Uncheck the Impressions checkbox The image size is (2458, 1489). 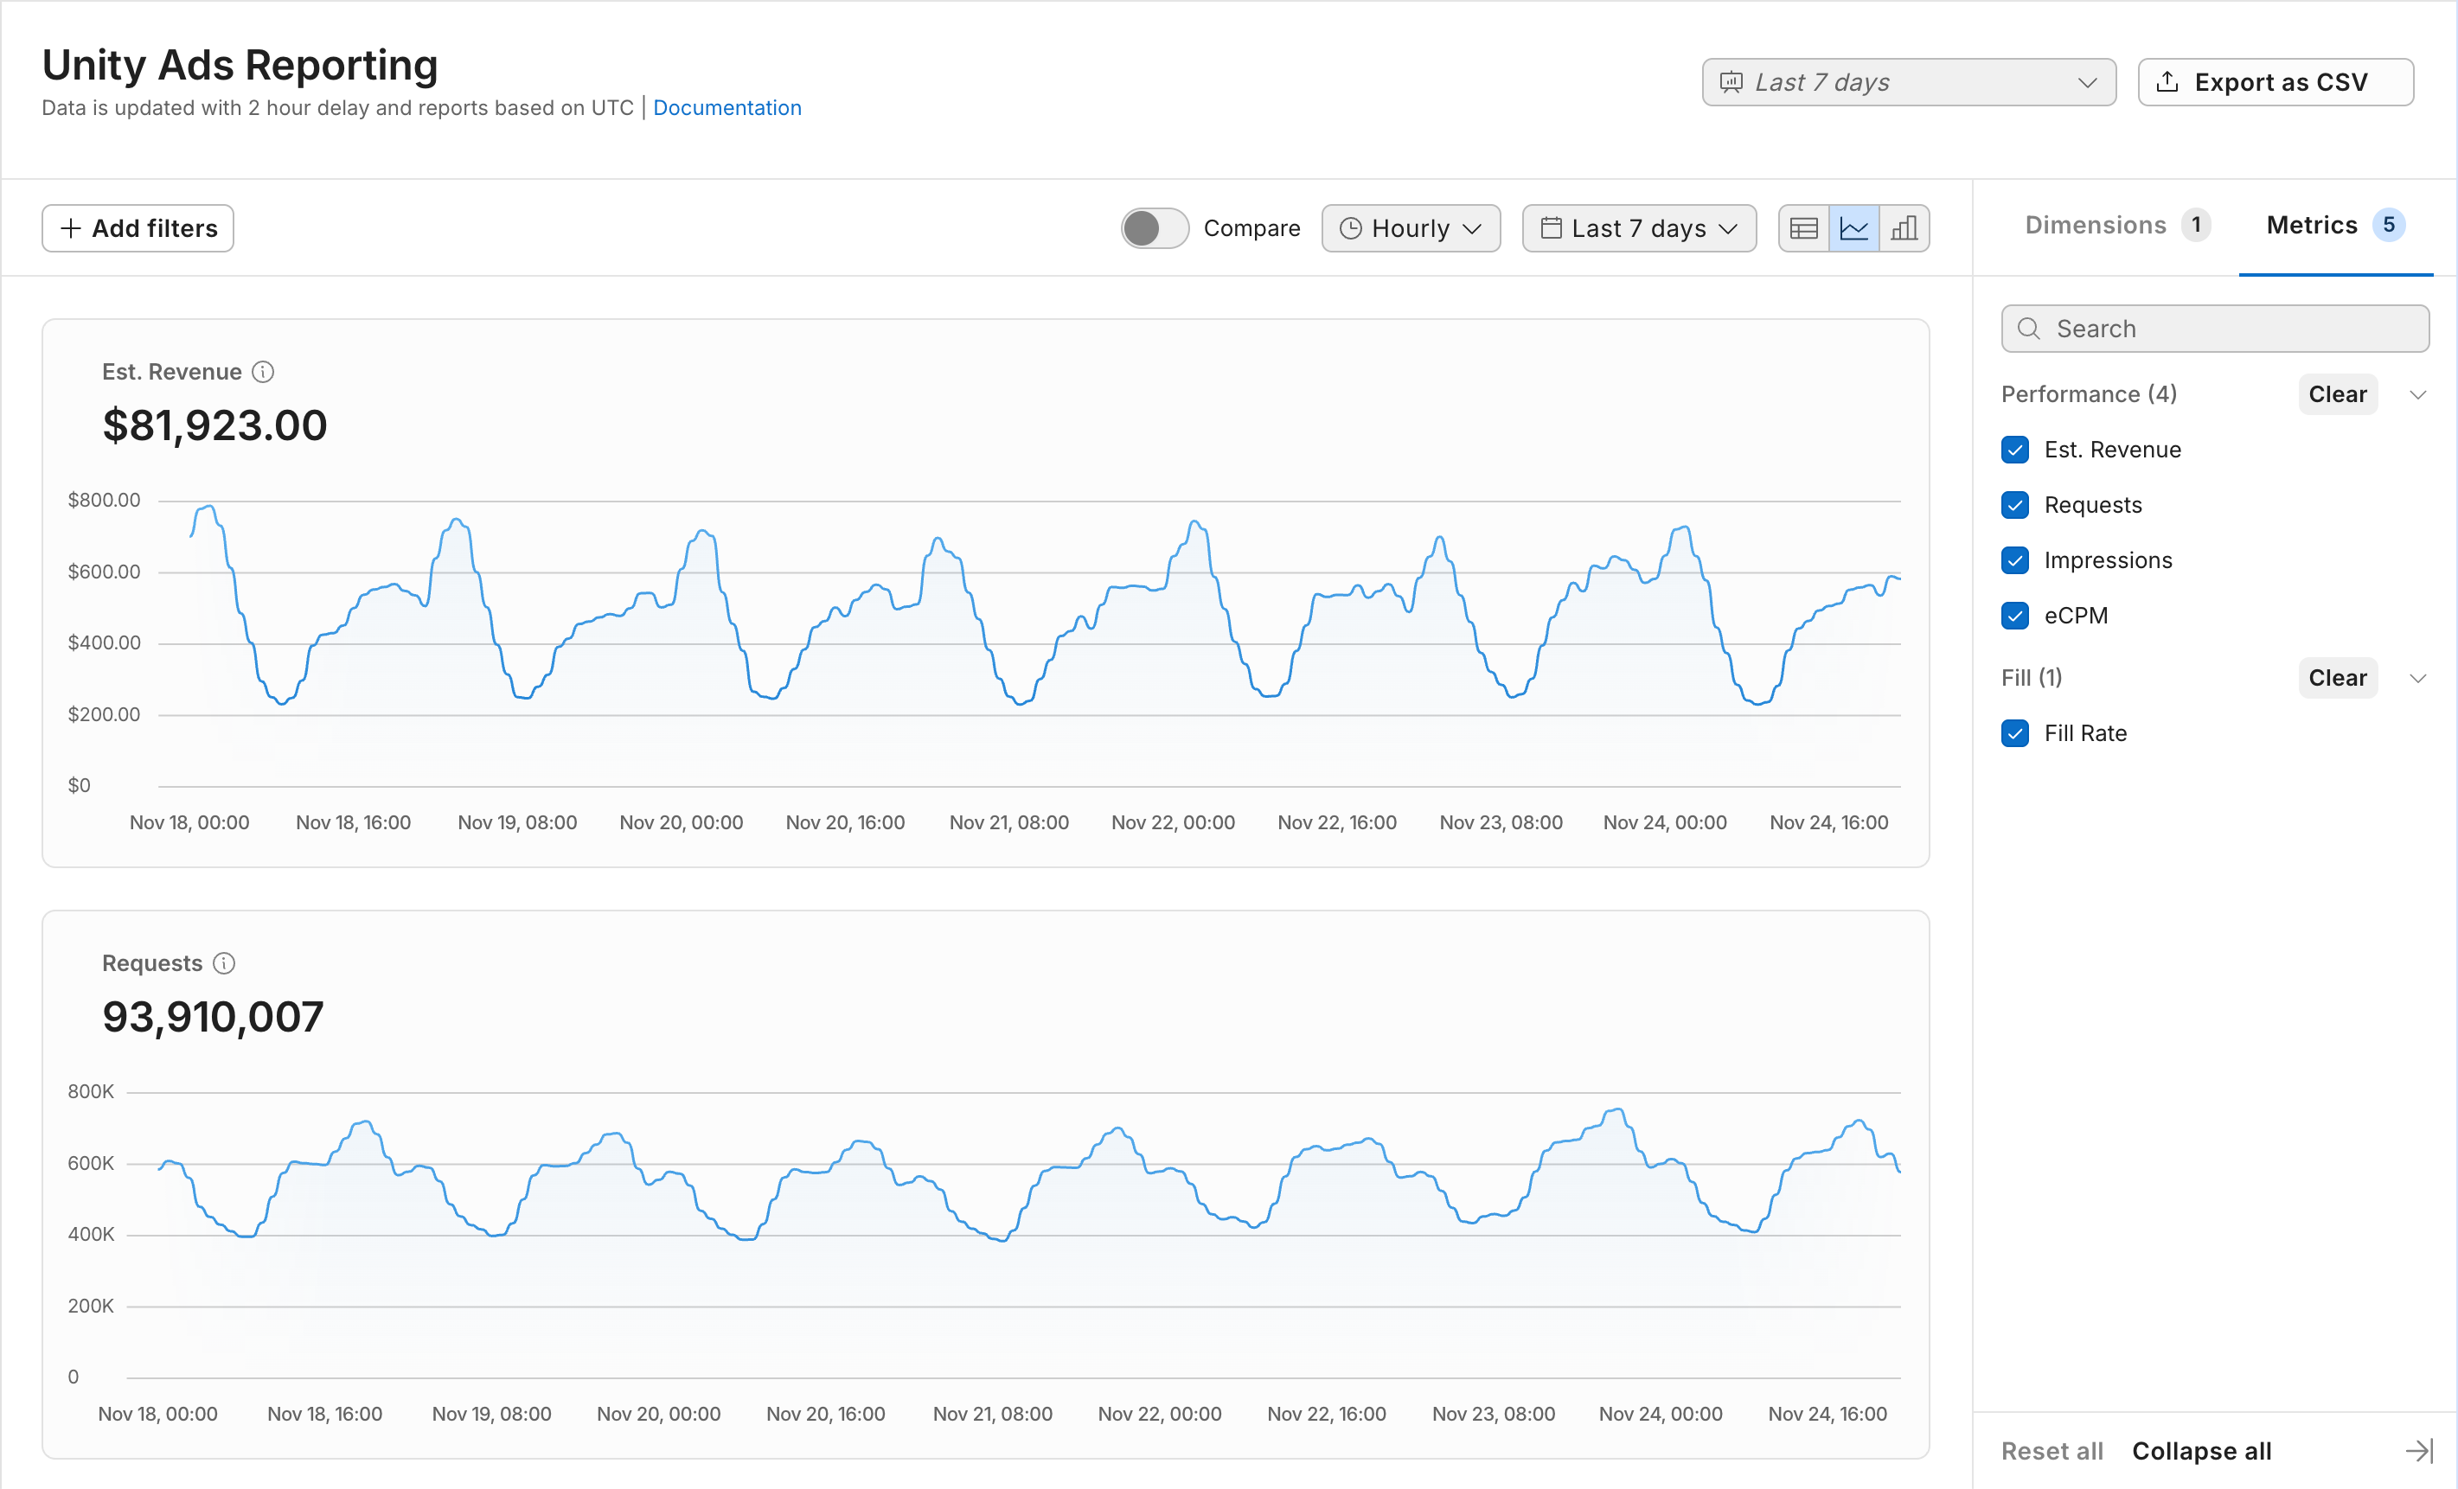click(2015, 560)
